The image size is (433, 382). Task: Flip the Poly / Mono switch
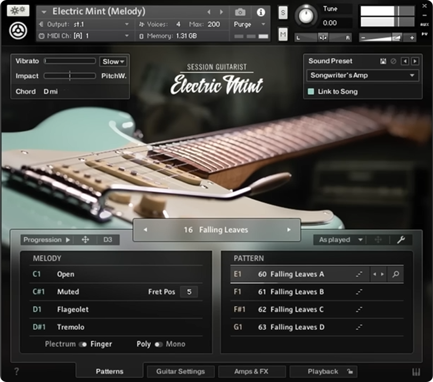point(159,344)
